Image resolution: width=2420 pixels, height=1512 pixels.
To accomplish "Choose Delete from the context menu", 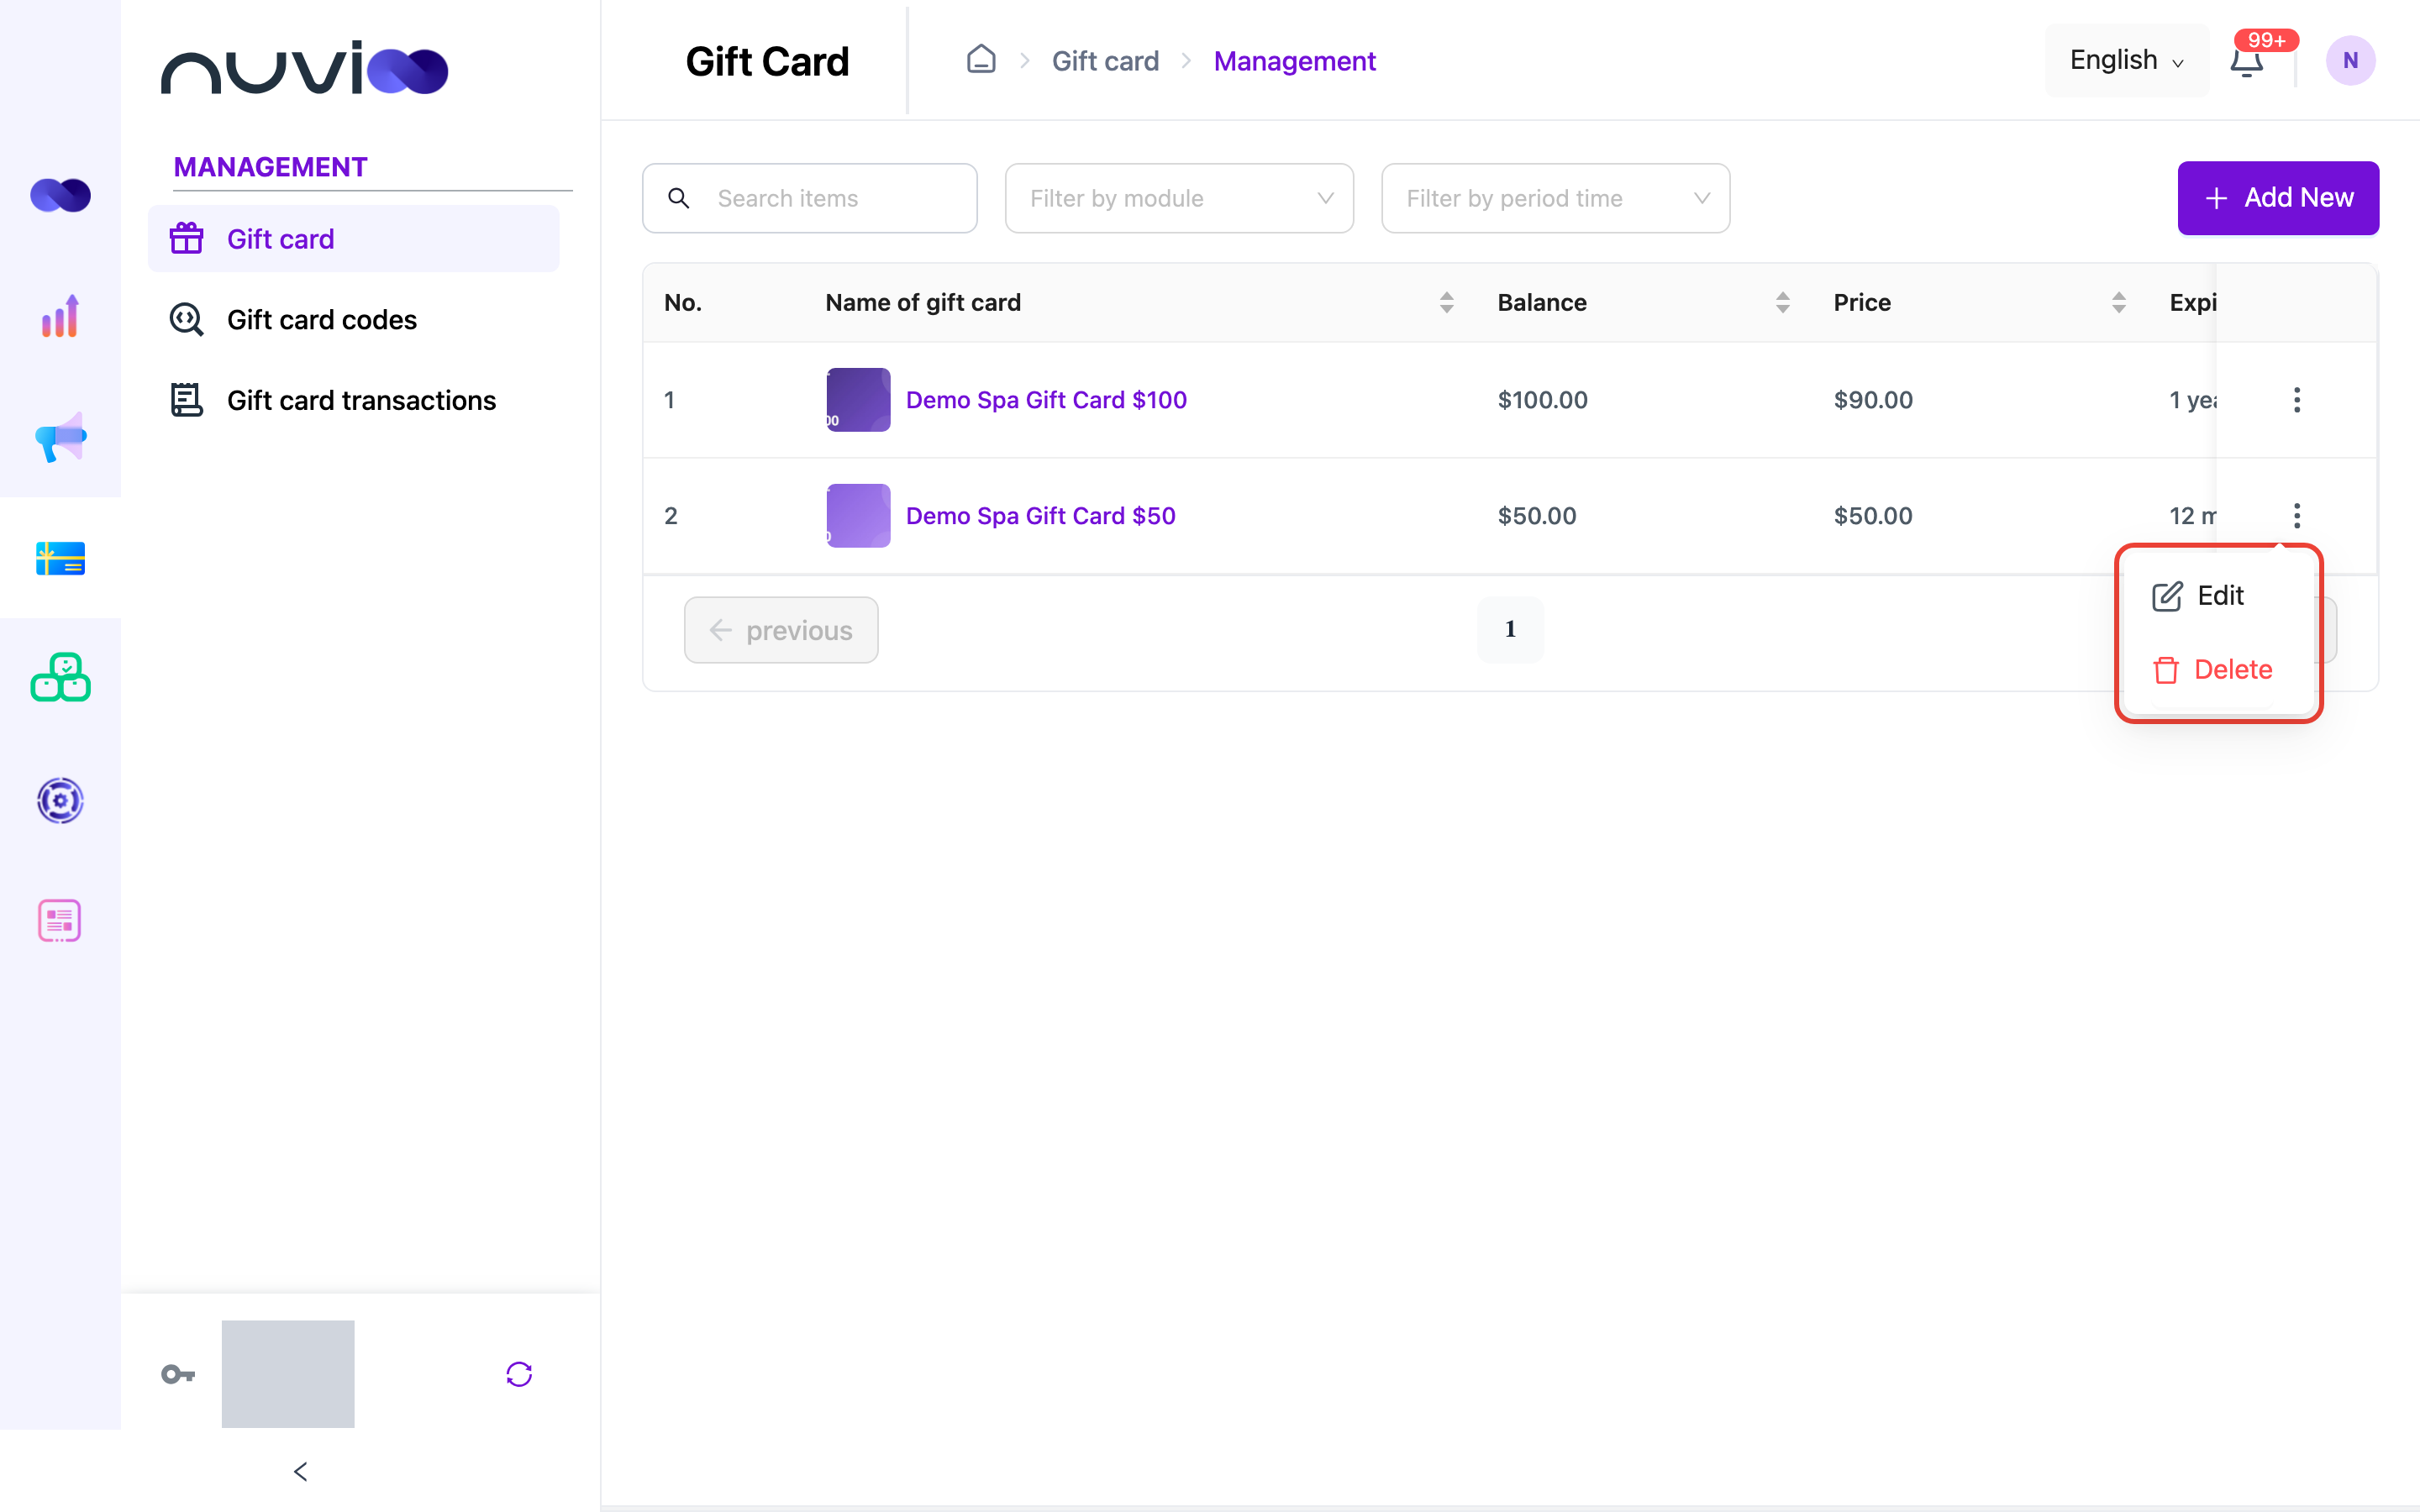I will tap(2218, 670).
